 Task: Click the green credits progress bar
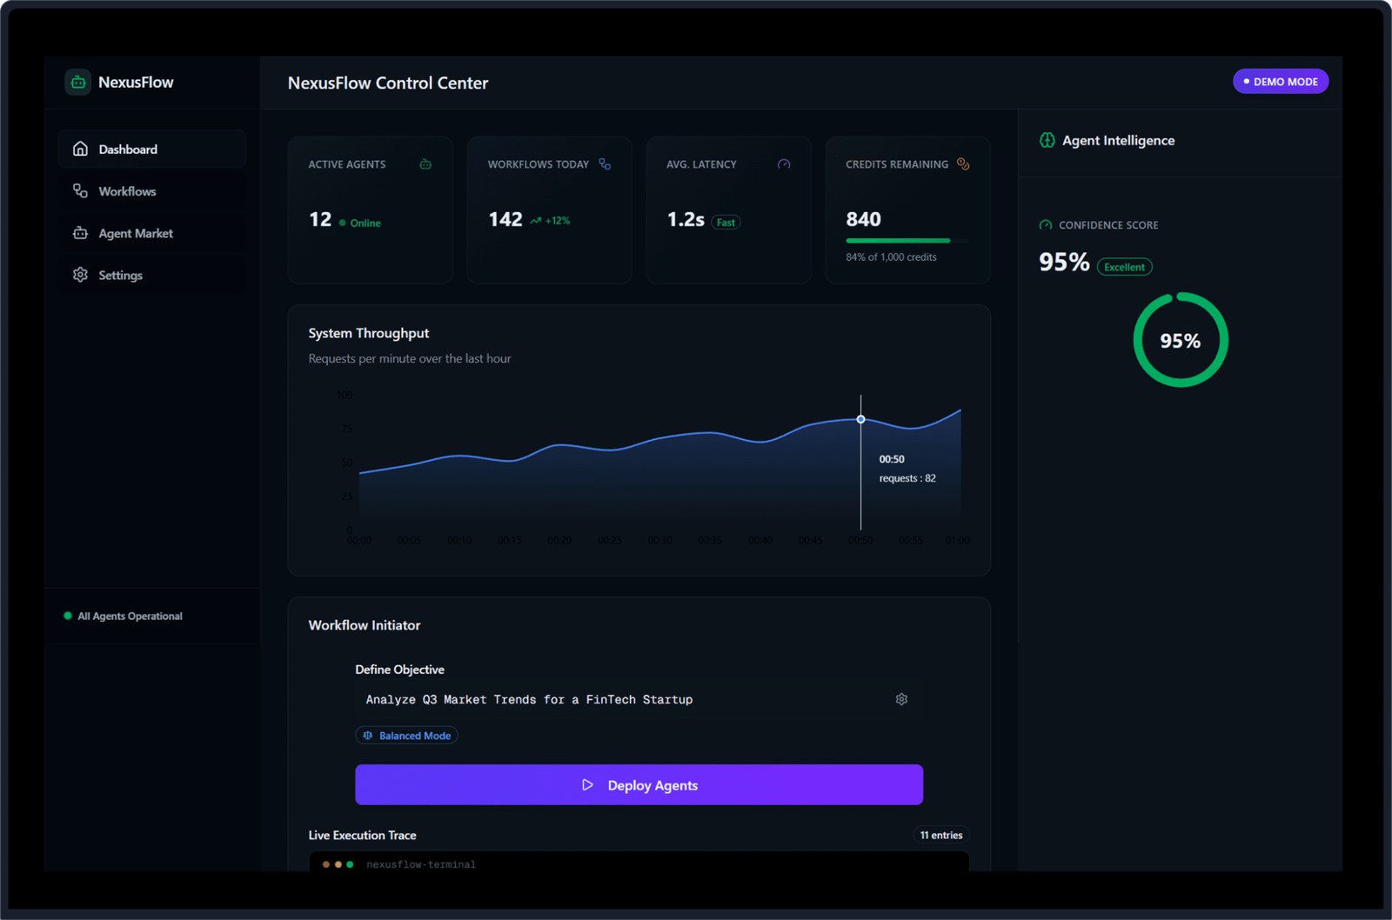(898, 240)
